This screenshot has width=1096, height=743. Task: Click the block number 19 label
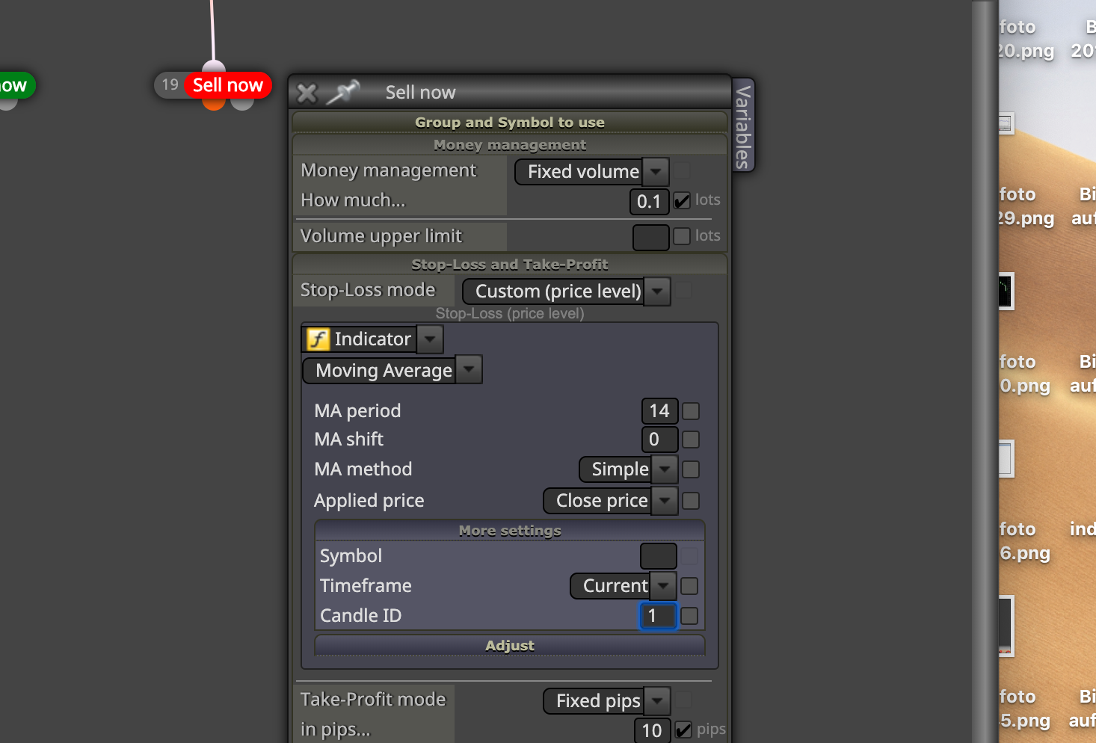point(170,84)
